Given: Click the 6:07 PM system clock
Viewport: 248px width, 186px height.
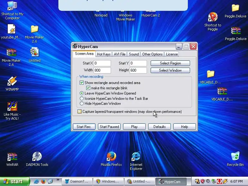Looking at the screenshot, I should pos(237,181).
